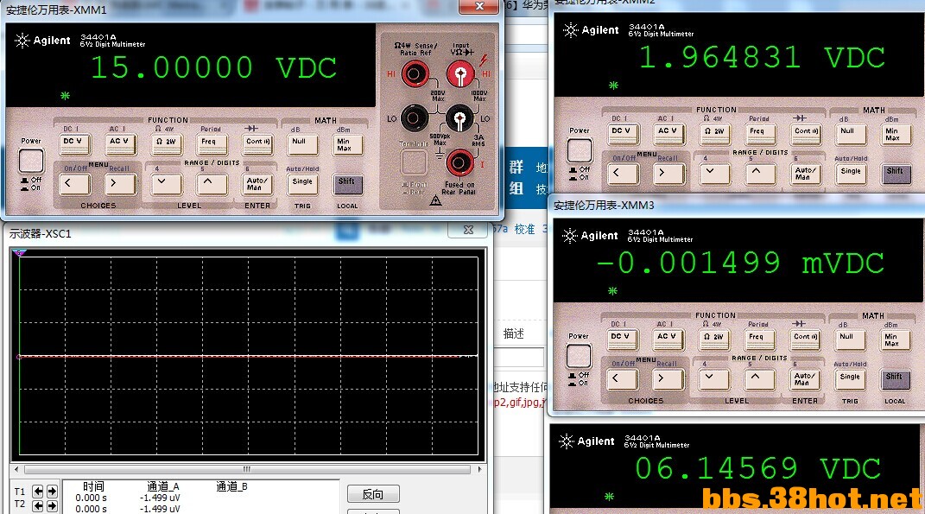925x514 pixels.
Task: Click the LO input terminal on XMM1
Action: coord(459,118)
